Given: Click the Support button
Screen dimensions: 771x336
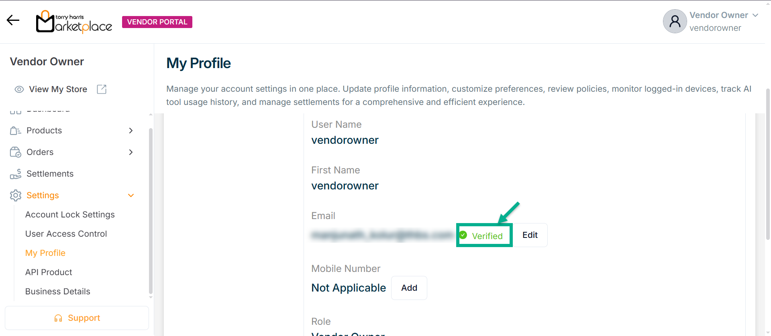Looking at the screenshot, I should point(77,318).
